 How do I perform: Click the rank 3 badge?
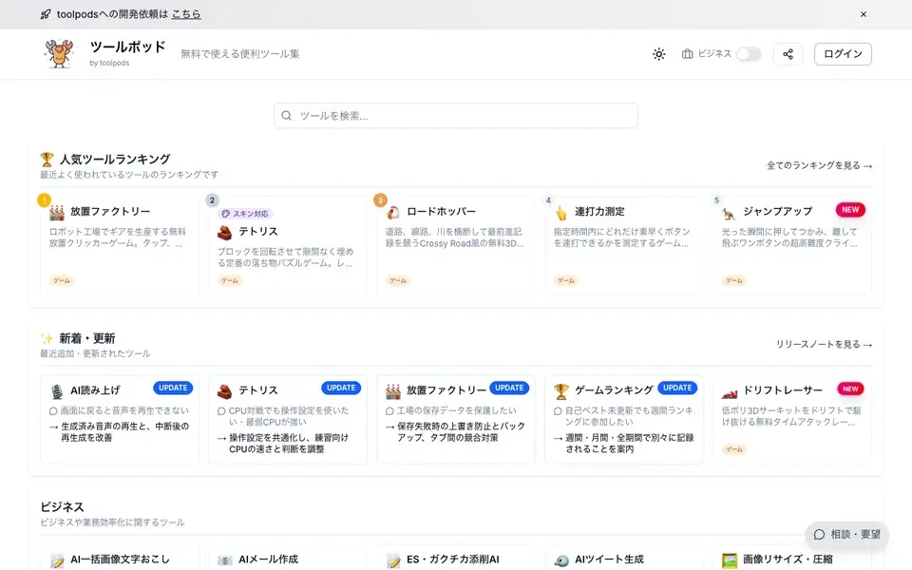coord(380,200)
